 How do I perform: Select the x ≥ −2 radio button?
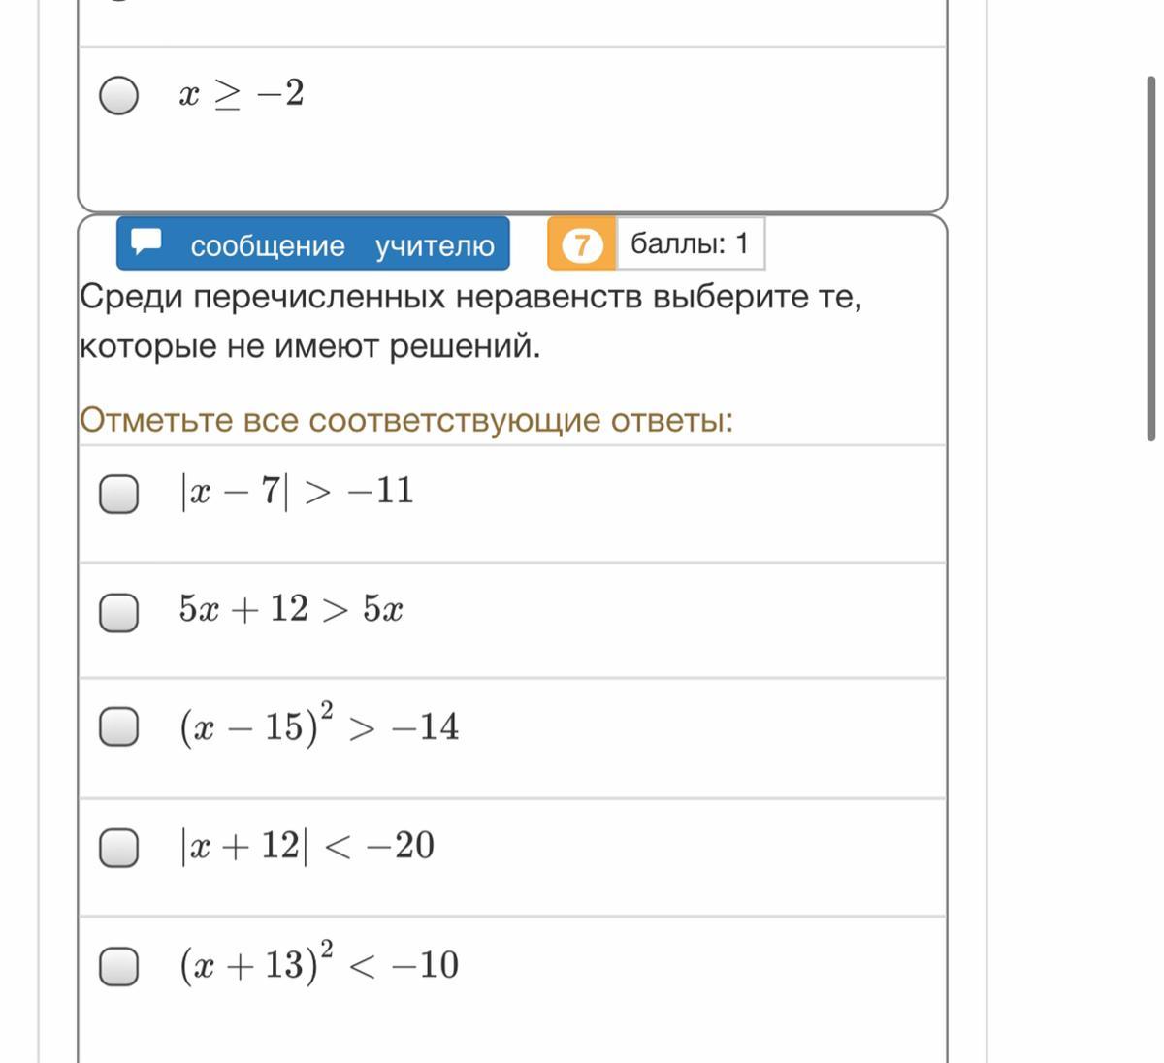coord(119,95)
